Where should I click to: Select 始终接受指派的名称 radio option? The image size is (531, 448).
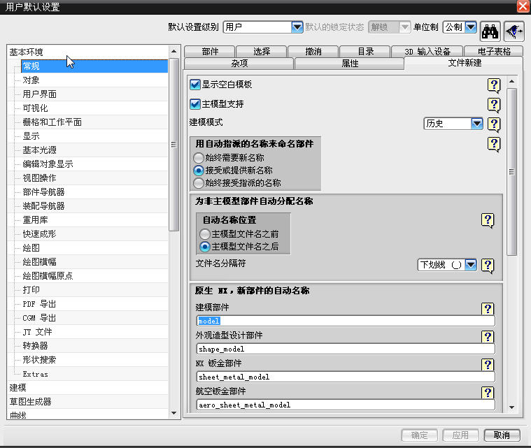pyautogui.click(x=199, y=183)
